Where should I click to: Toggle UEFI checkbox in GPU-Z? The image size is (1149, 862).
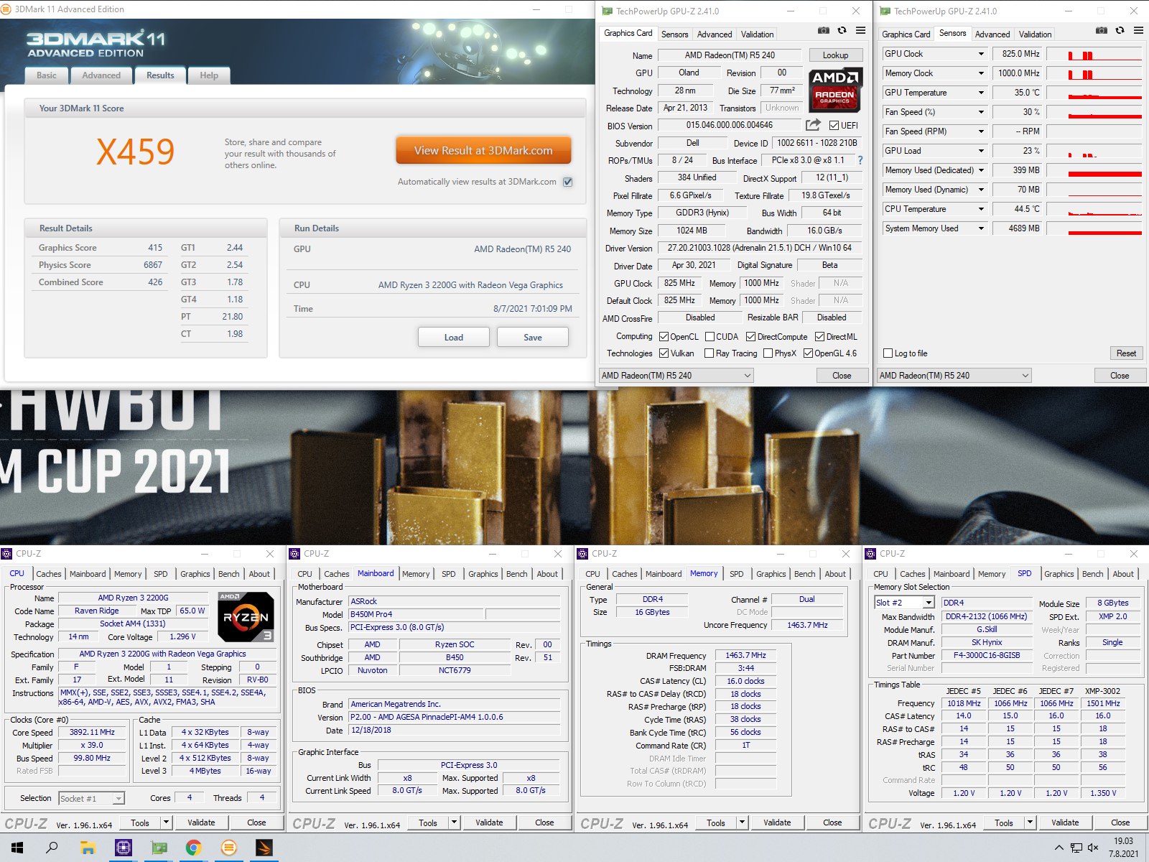coord(834,126)
